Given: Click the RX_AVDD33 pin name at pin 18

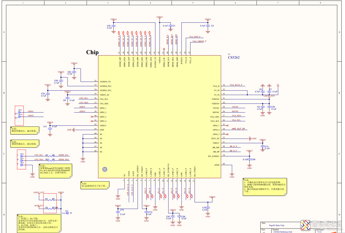Looking at the screenshot, I should pyautogui.click(x=214, y=156).
